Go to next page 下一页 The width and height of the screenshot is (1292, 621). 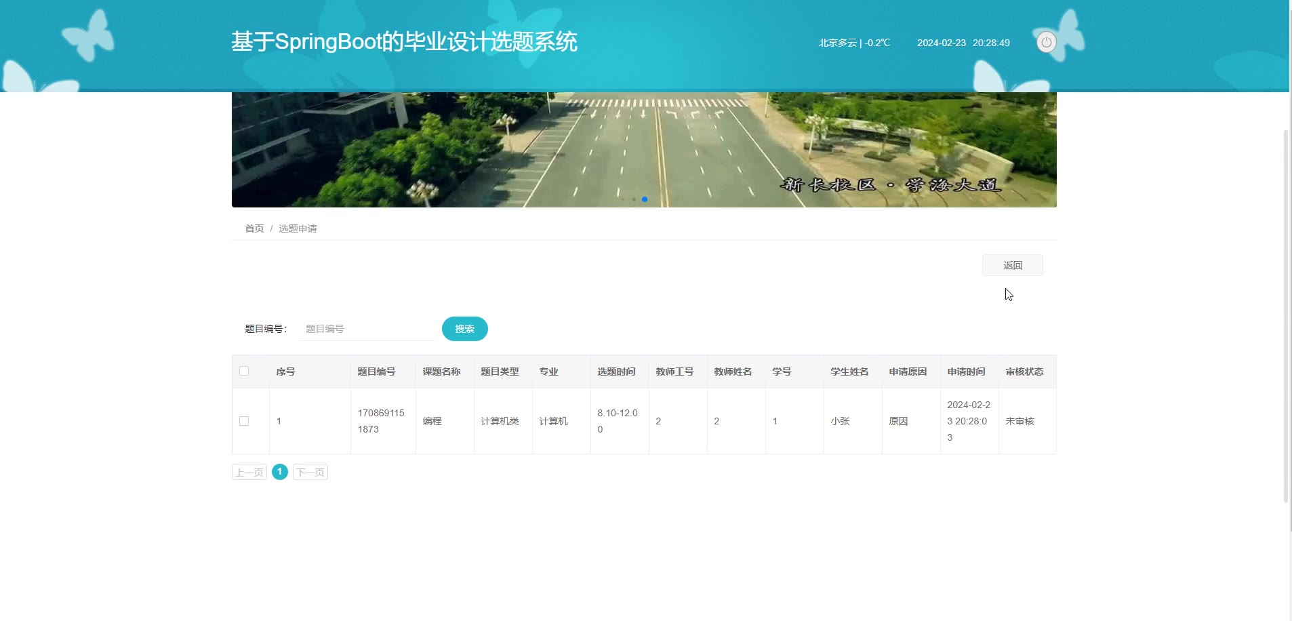[310, 473]
